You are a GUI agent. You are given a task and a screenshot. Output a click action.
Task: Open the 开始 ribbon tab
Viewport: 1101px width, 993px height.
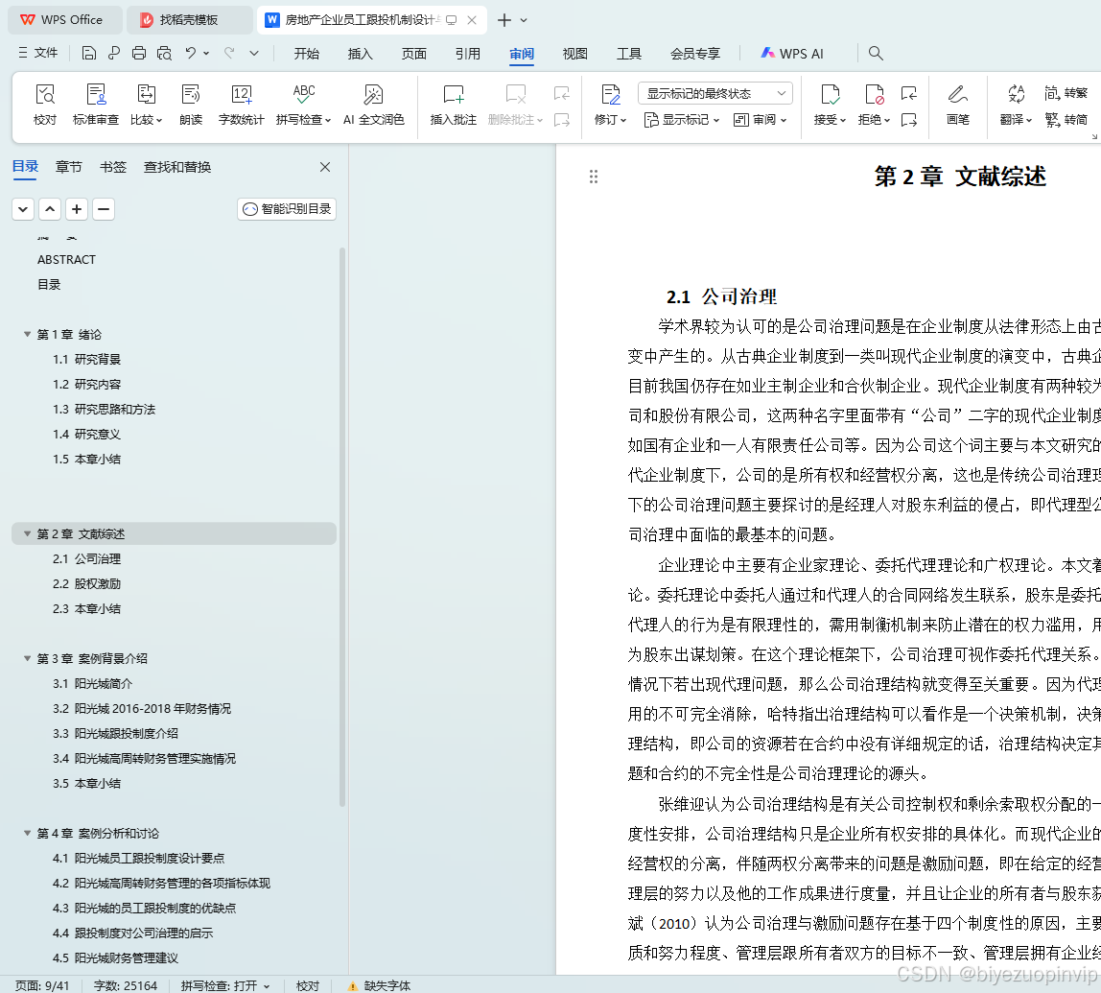tap(306, 54)
